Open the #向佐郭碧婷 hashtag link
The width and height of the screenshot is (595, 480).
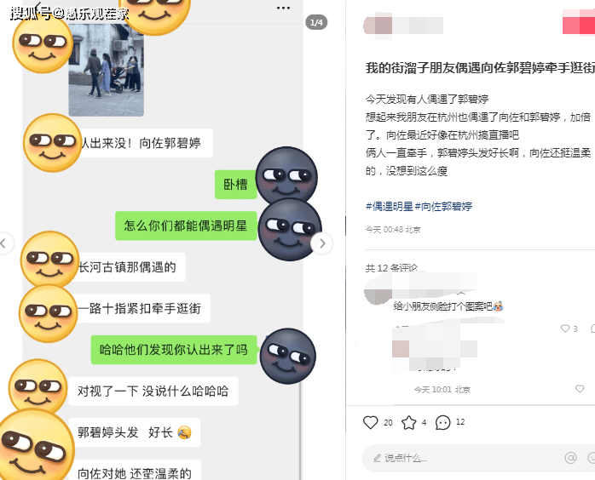pos(443,207)
